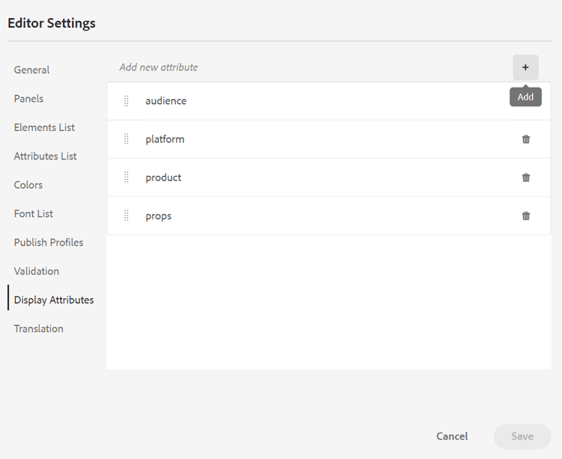
Task: Delete the product attribute
Action: coord(526,177)
